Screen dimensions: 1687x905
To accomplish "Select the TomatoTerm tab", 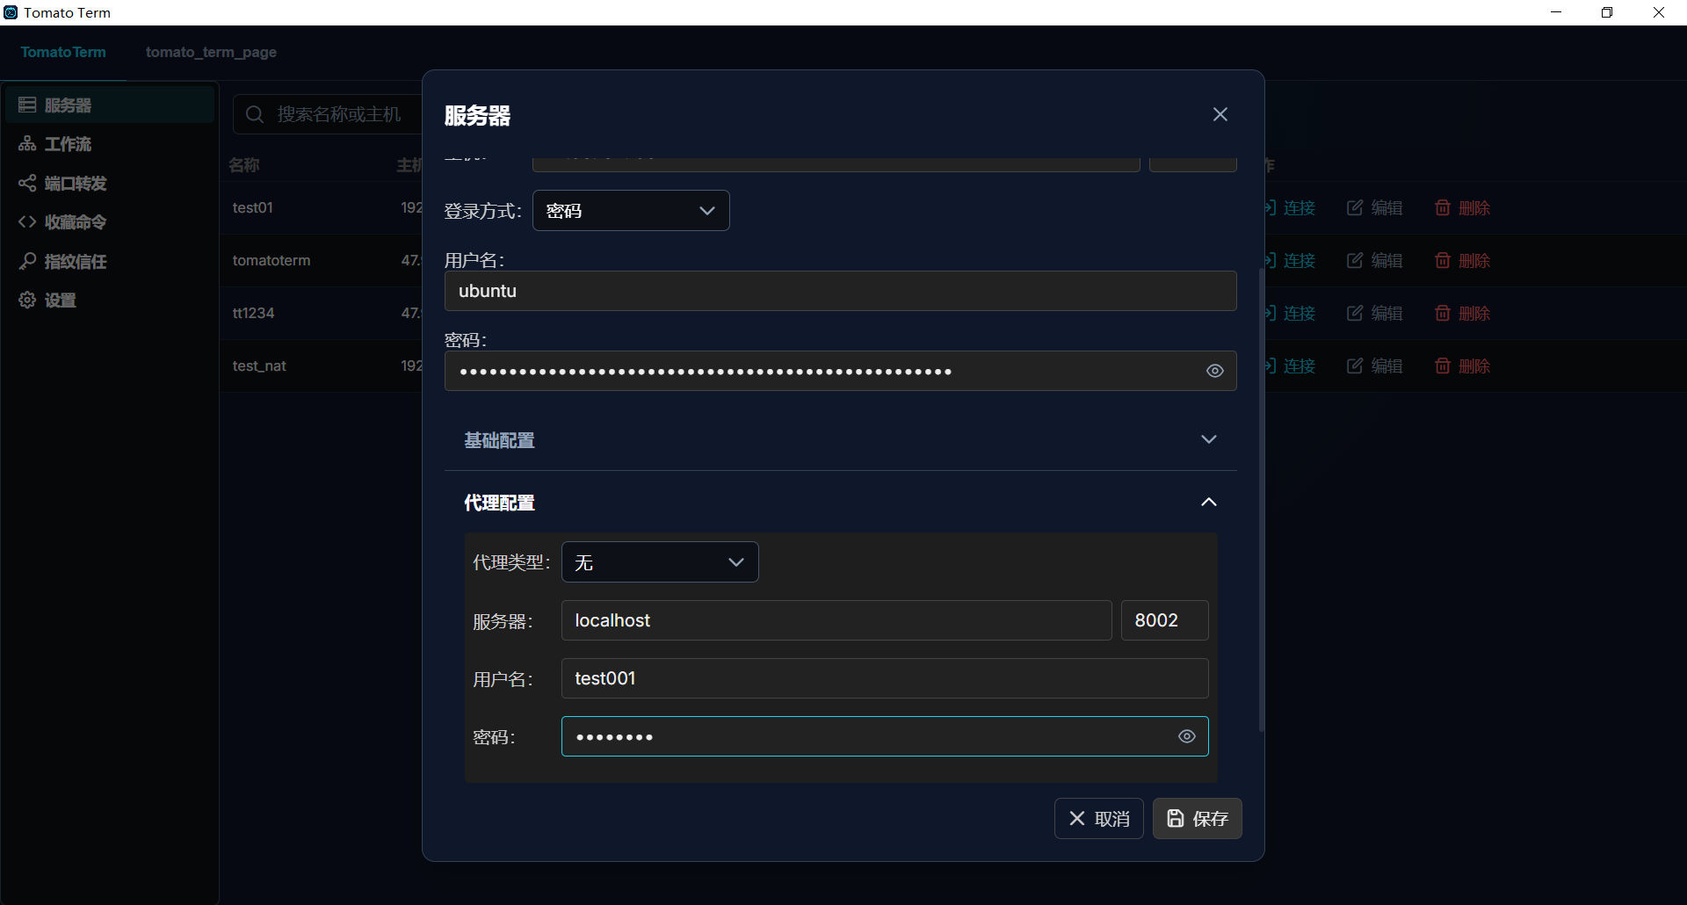I will click(x=63, y=52).
